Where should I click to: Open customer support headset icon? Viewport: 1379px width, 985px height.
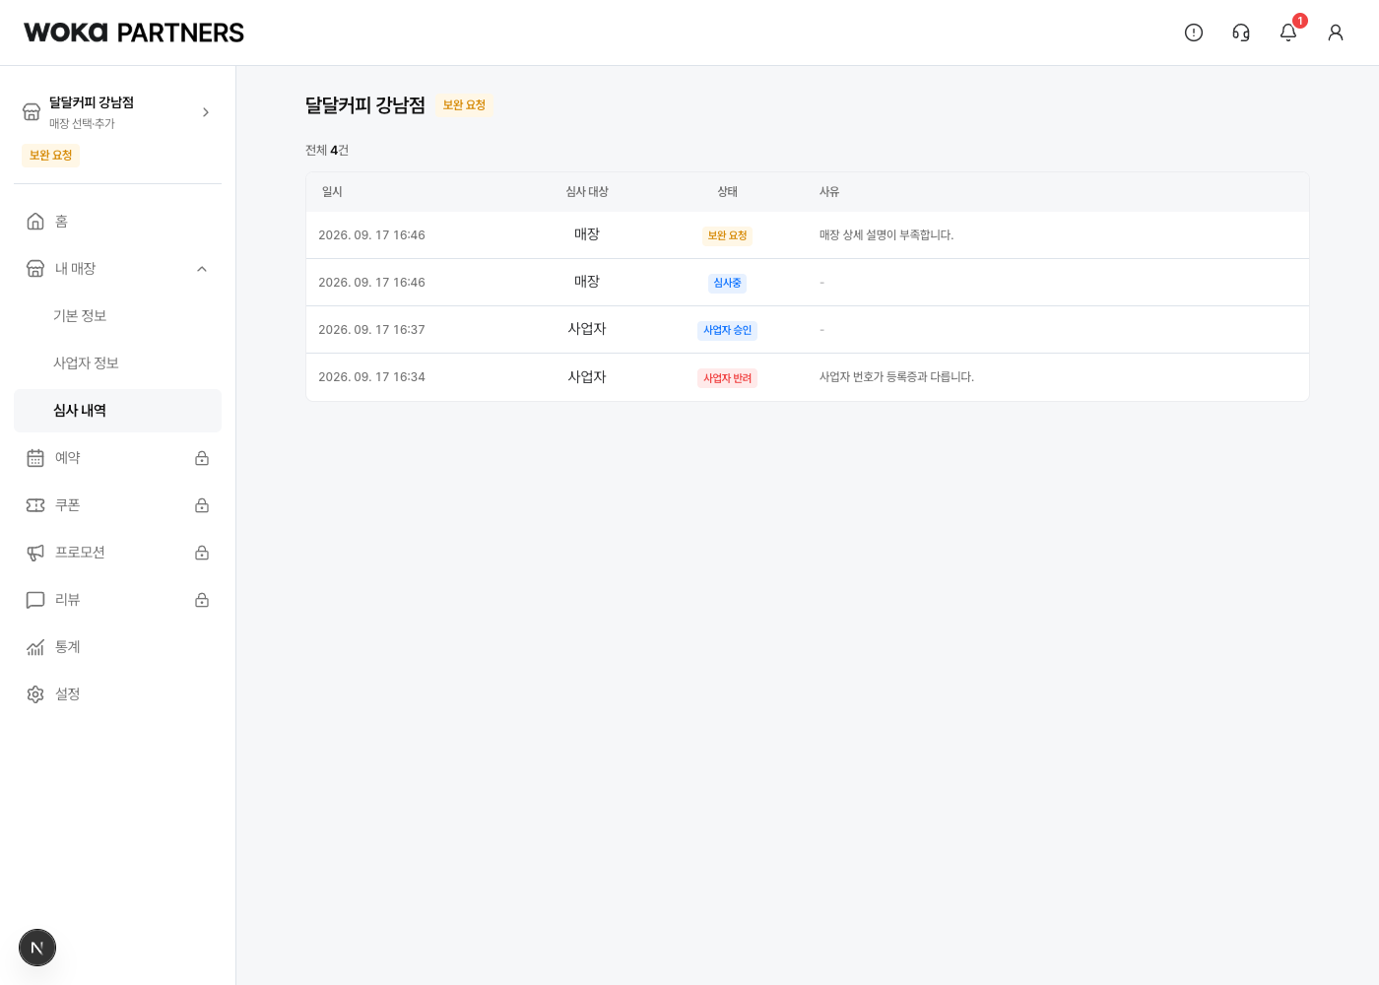[1241, 33]
